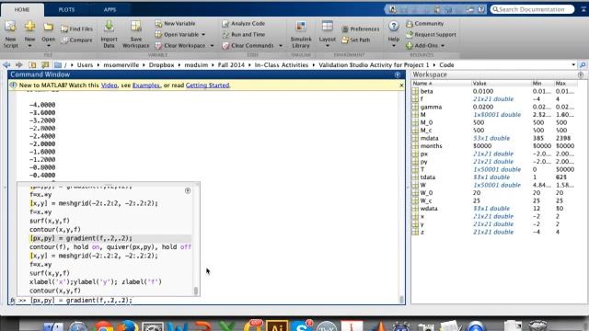Open command history popup options icon
This screenshot has height=331, width=589.
tap(188, 190)
